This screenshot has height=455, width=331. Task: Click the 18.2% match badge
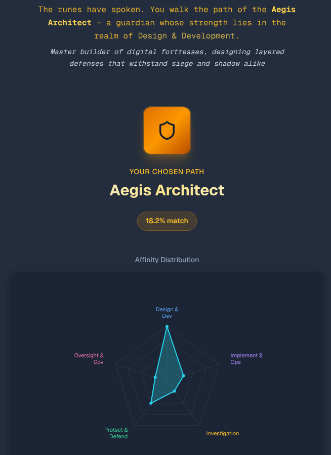pos(167,221)
